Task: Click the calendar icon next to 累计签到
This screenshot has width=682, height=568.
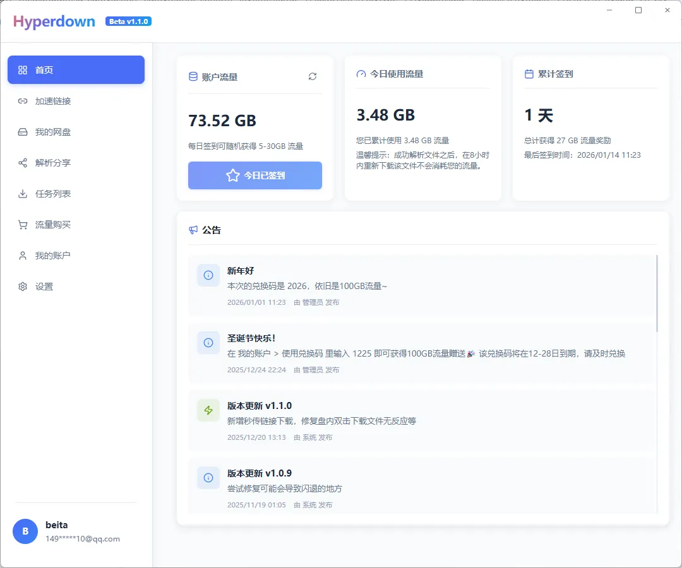Action: click(529, 74)
